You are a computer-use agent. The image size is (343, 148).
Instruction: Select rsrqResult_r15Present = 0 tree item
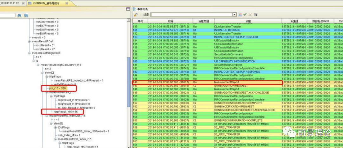tap(74, 104)
